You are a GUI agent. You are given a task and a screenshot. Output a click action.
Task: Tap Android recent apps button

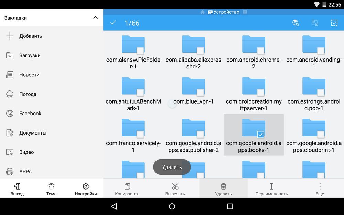(230, 206)
